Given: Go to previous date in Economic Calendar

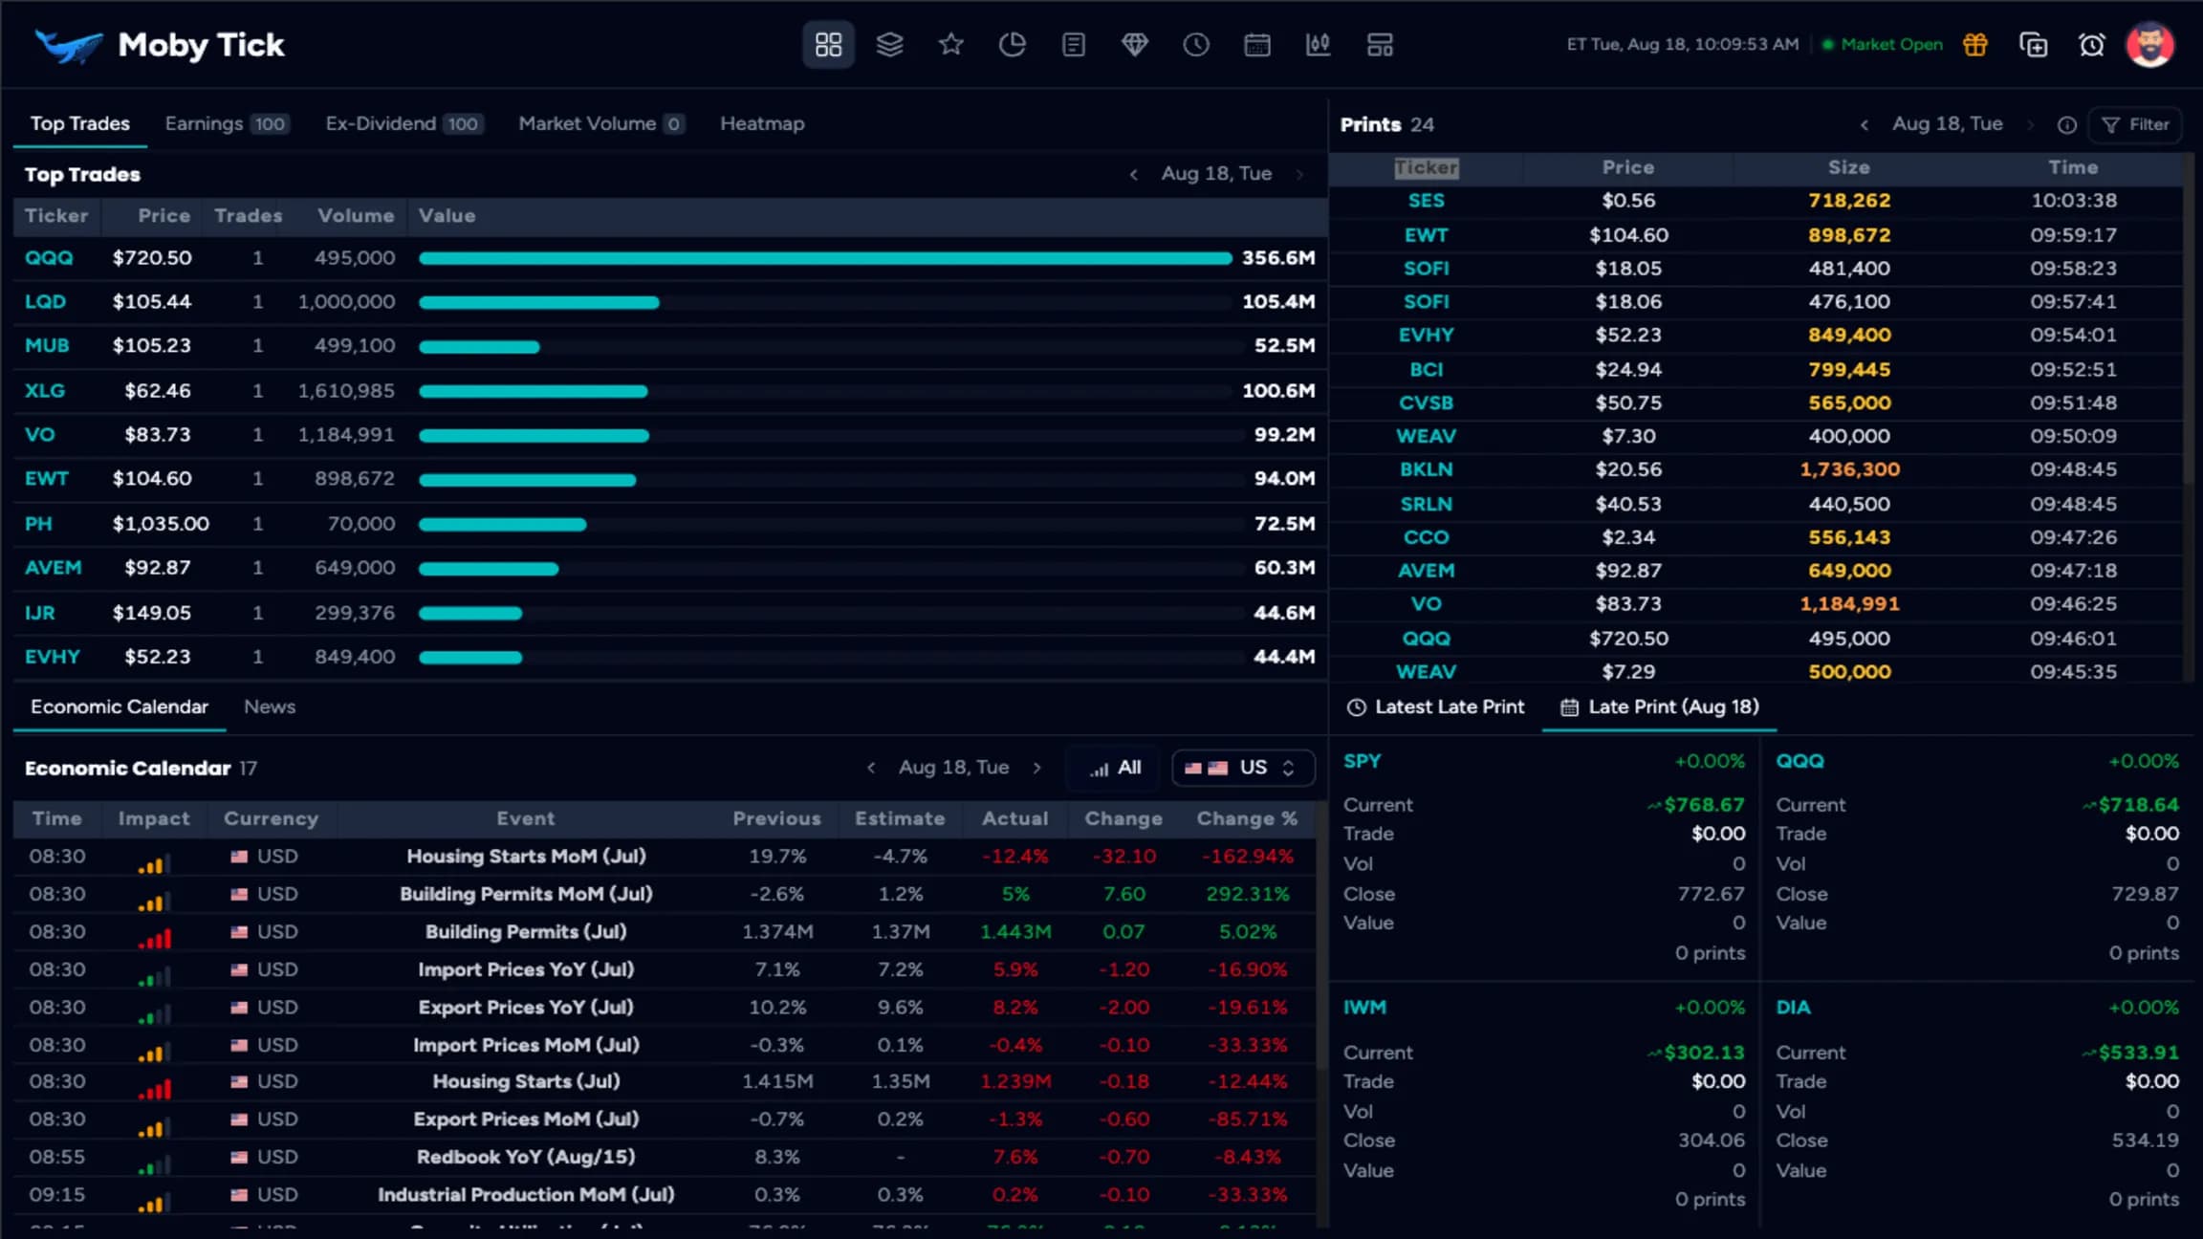Looking at the screenshot, I should pyautogui.click(x=871, y=768).
